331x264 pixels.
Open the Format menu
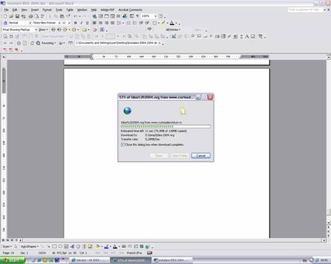pos(47,10)
